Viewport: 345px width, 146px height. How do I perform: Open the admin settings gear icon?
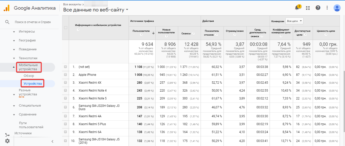pyautogui.click(x=7, y=141)
